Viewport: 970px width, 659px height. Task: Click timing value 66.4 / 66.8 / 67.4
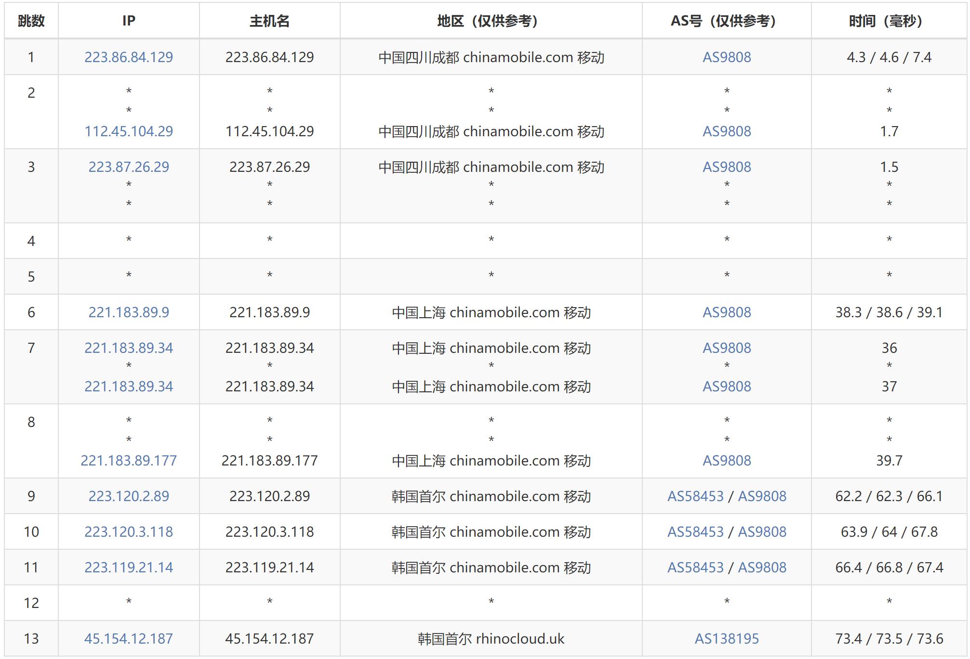[x=889, y=568]
